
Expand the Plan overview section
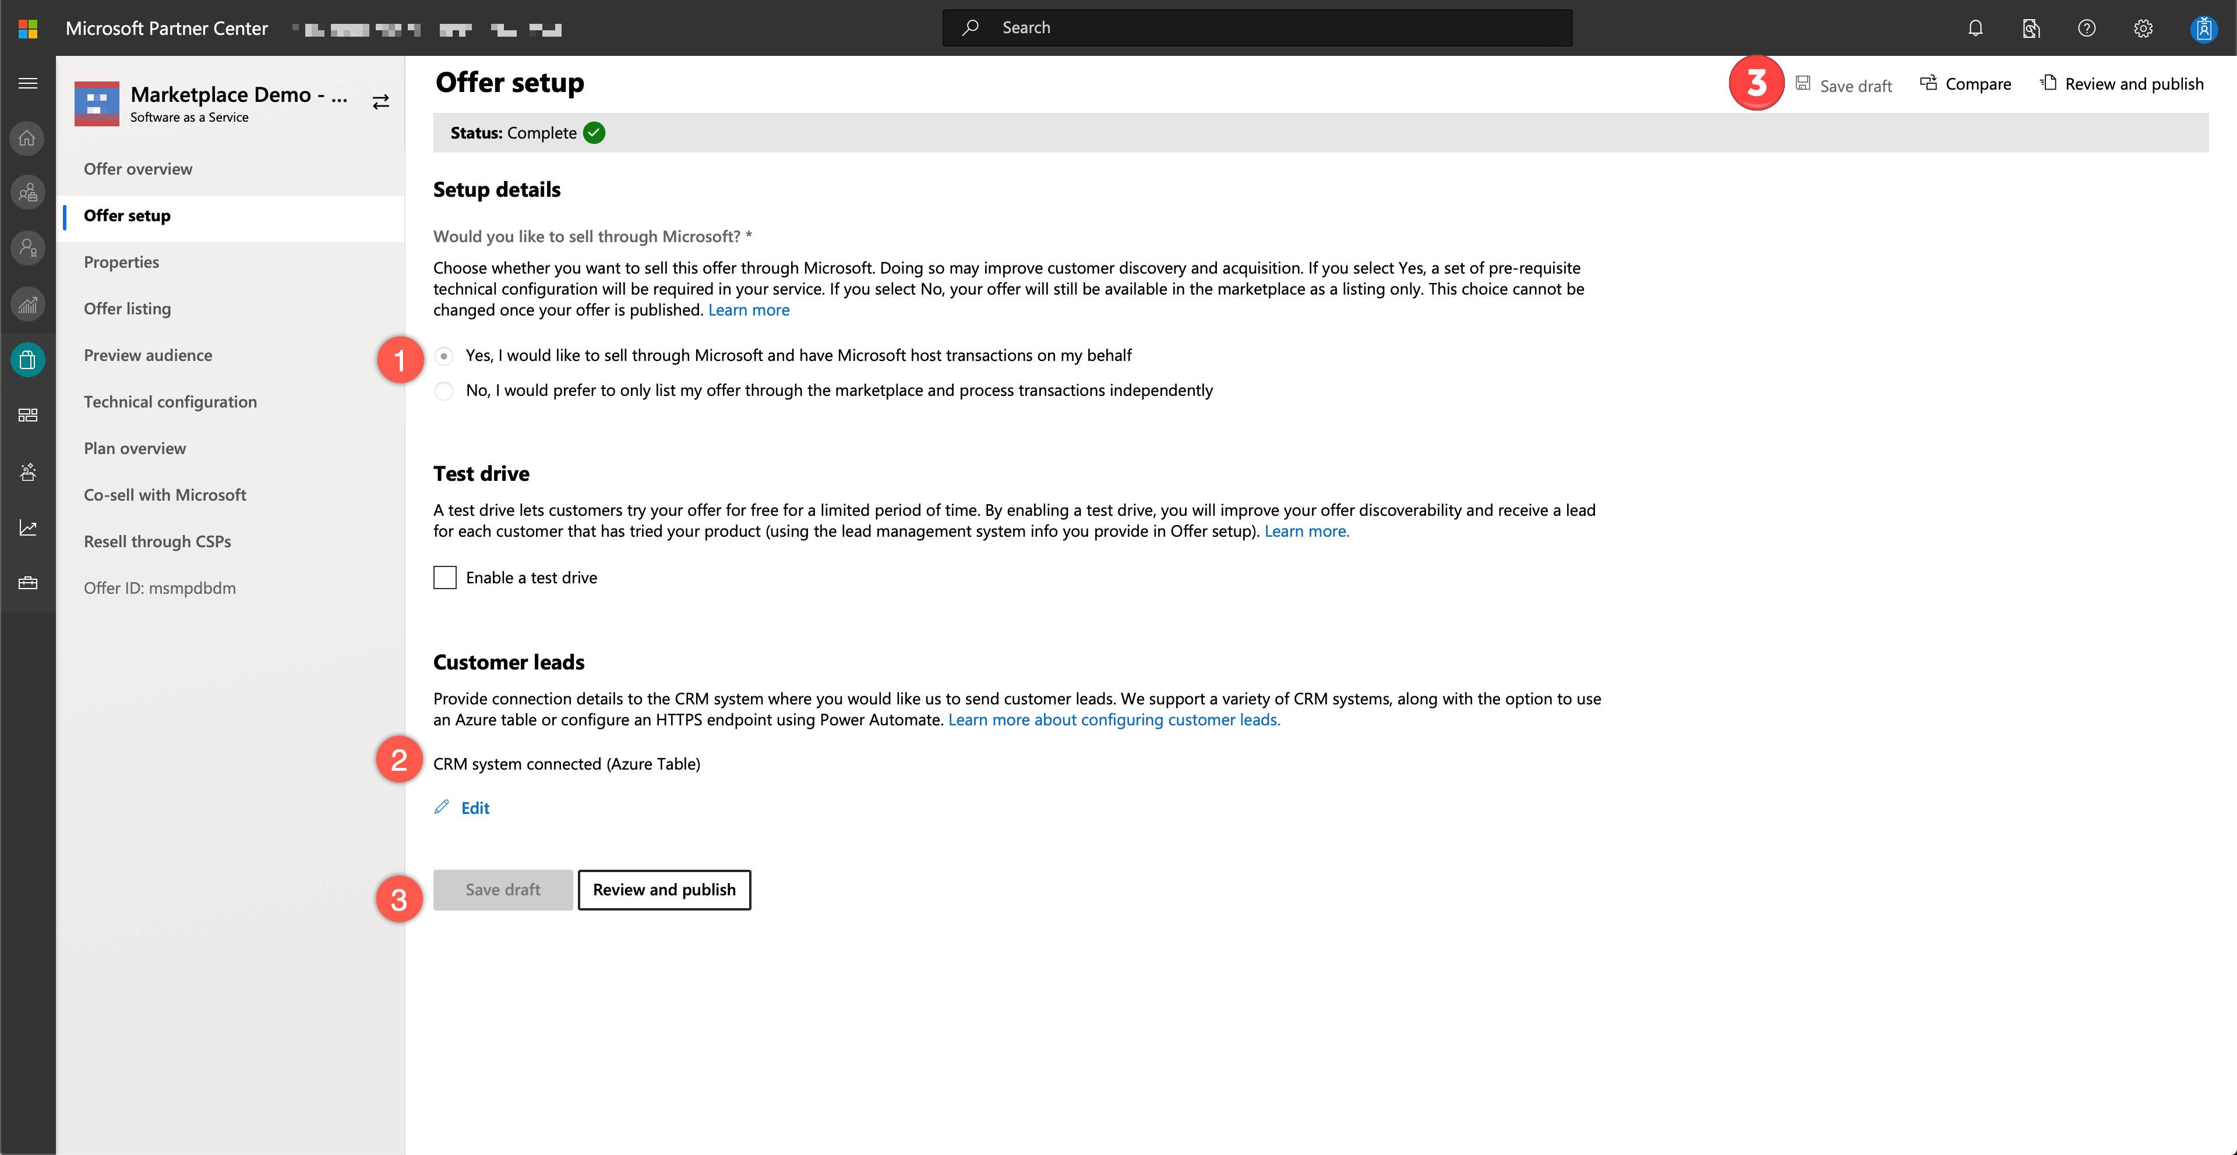coord(134,448)
